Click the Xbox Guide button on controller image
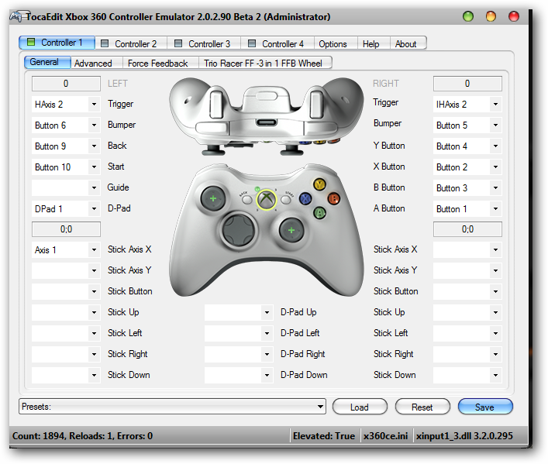Viewport: 548px width, 464px height. coord(267,200)
